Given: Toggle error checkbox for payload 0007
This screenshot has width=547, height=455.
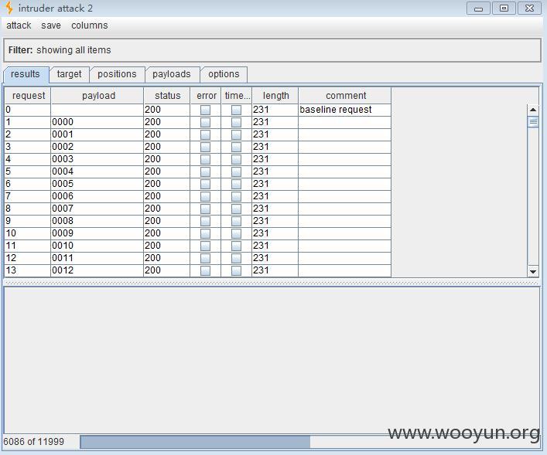Looking at the screenshot, I should pyautogui.click(x=206, y=209).
